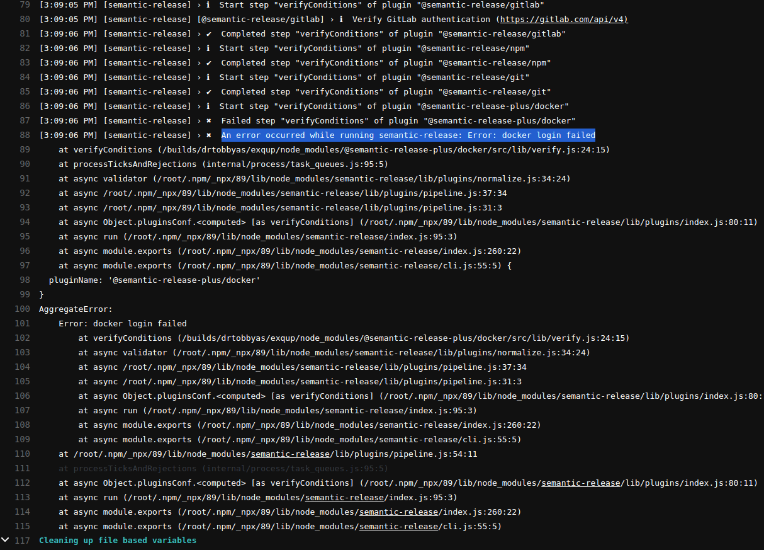764x550 pixels.
Task: Select line number 100 for AggregateError
Action: click(22, 309)
